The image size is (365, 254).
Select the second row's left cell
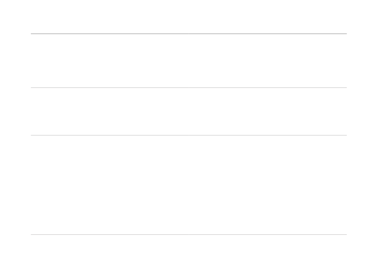click(x=109, y=111)
